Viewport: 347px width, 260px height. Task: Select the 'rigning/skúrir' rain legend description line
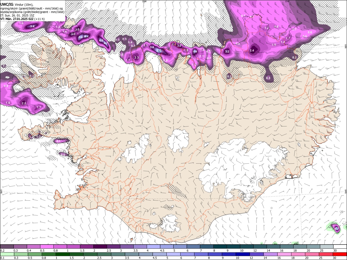click(x=31, y=8)
